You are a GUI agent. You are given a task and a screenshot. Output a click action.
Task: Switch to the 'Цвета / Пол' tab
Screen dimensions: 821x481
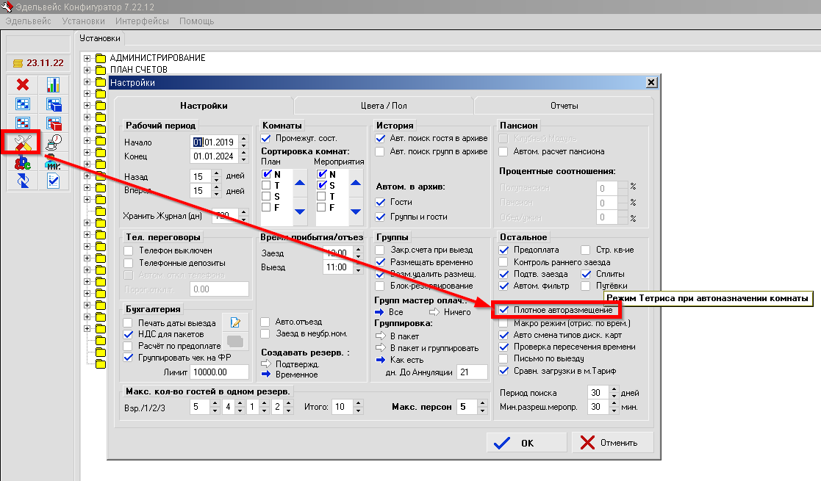[x=383, y=106]
